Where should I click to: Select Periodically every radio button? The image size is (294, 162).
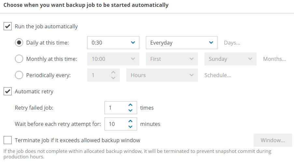pyautogui.click(x=19, y=75)
